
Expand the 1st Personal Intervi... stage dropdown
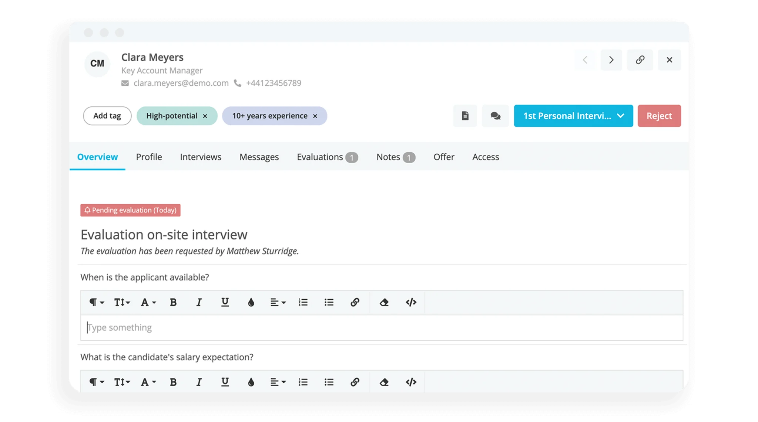(x=621, y=115)
